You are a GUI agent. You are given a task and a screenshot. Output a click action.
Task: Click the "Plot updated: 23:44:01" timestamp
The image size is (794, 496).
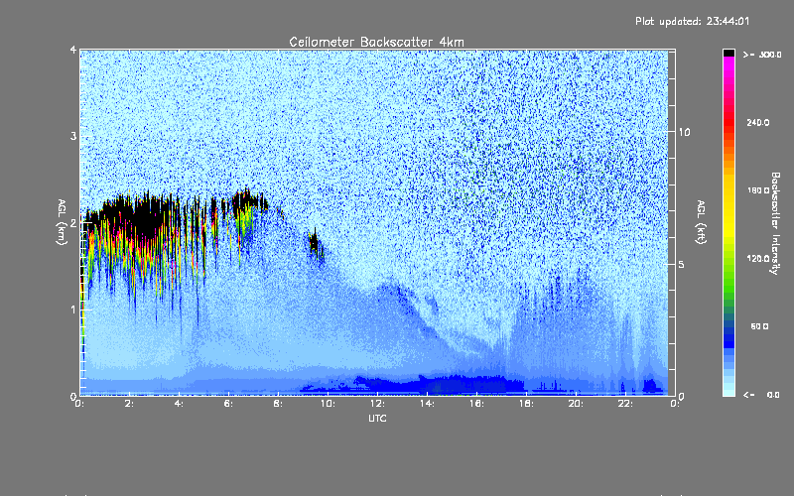click(692, 21)
